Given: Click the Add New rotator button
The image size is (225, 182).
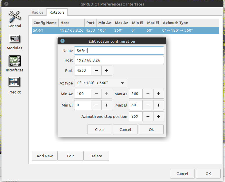Looking at the screenshot, I should pyautogui.click(x=45, y=156).
